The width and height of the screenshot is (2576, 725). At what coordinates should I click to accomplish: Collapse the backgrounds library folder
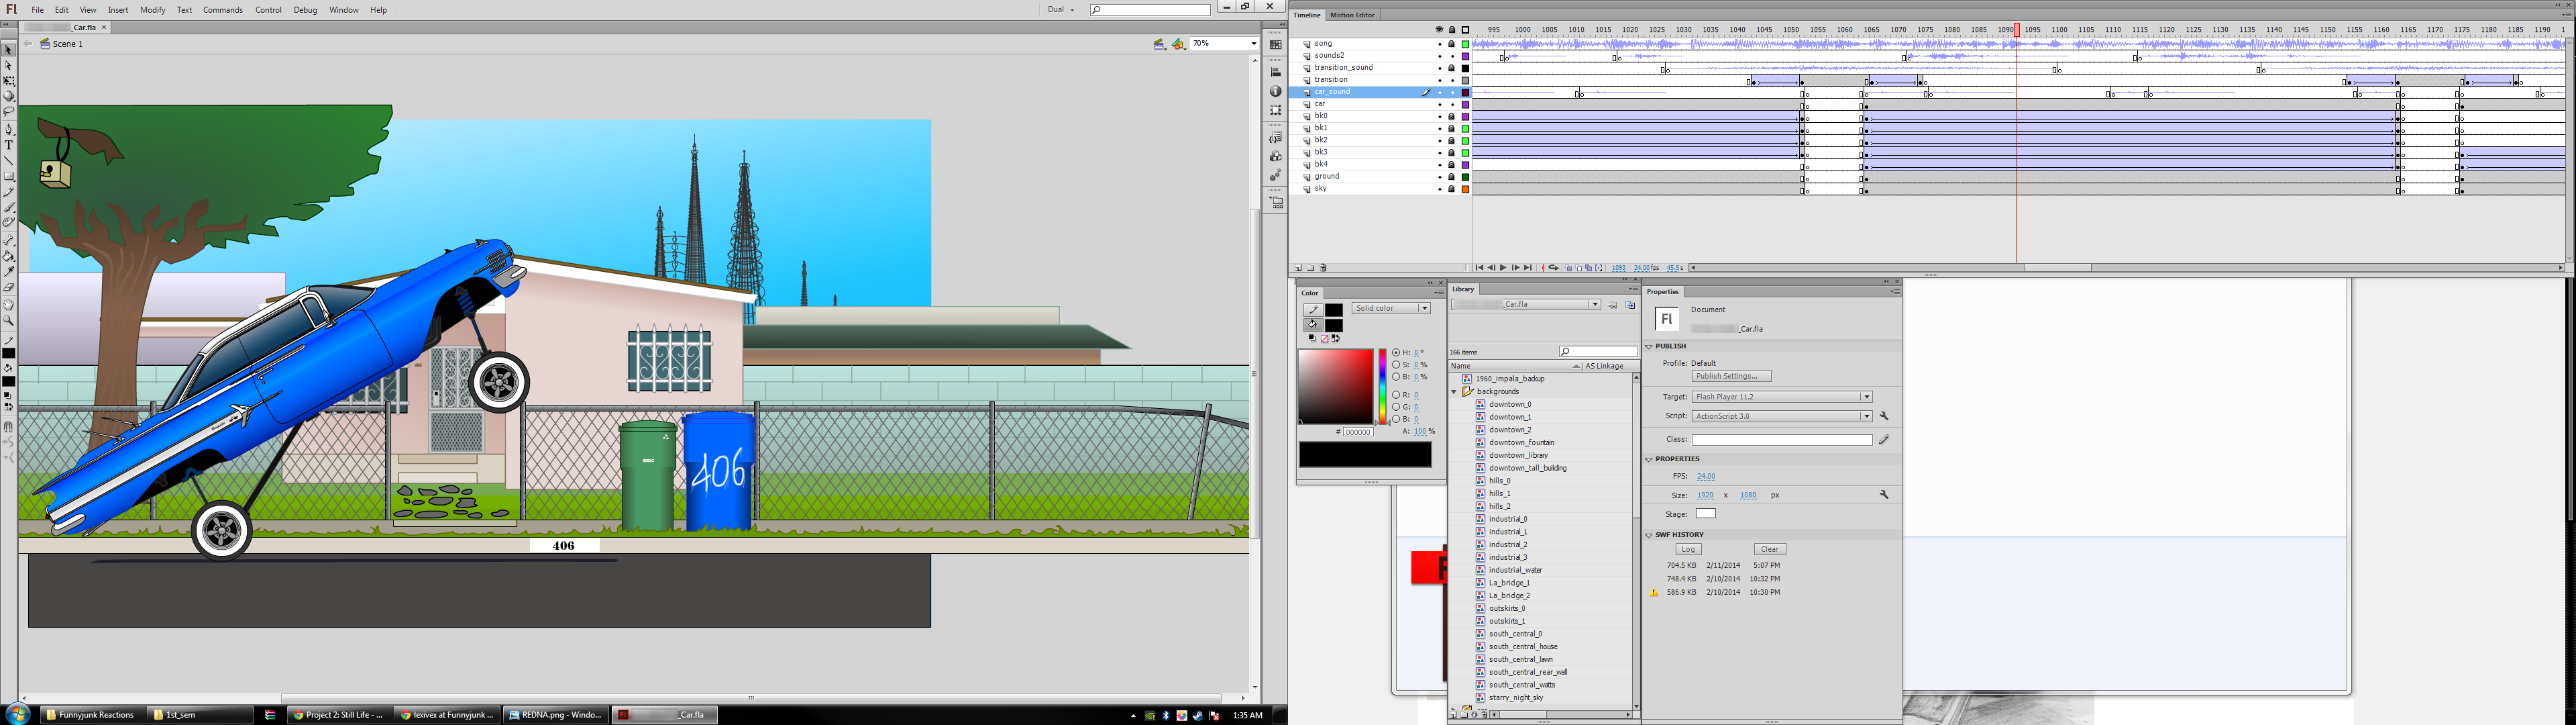pyautogui.click(x=1454, y=391)
